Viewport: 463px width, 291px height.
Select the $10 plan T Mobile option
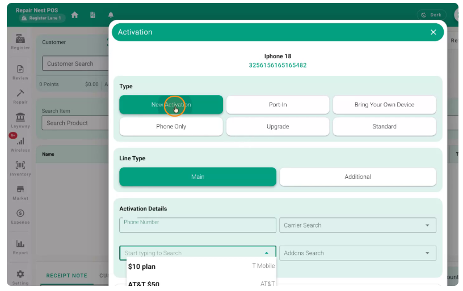coord(201,267)
